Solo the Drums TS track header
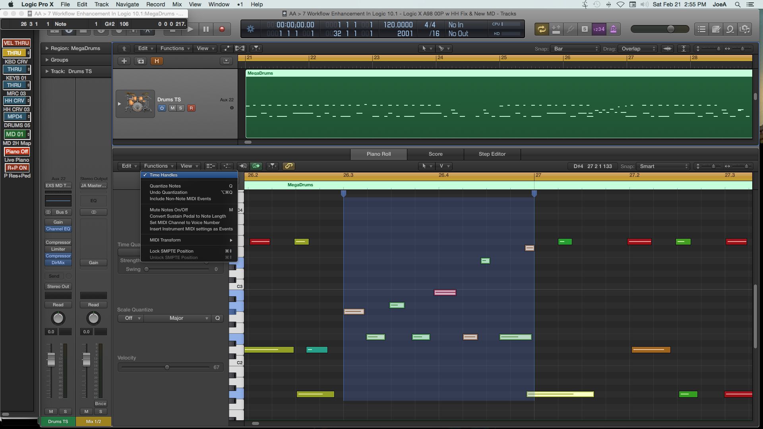Screen dimensions: 763x429 coord(180,108)
